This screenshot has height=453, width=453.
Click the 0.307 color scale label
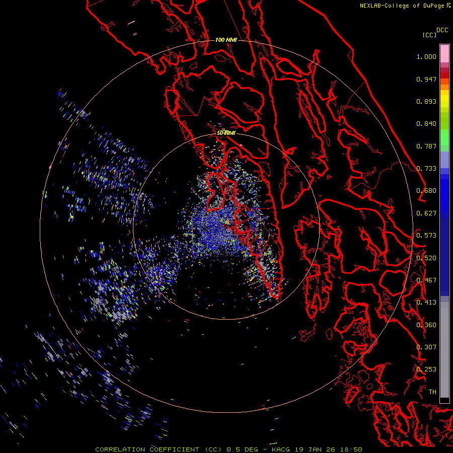point(426,347)
